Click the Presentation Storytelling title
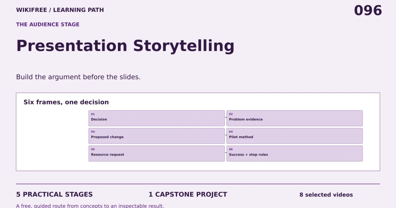The image size is (396, 208). (125, 46)
